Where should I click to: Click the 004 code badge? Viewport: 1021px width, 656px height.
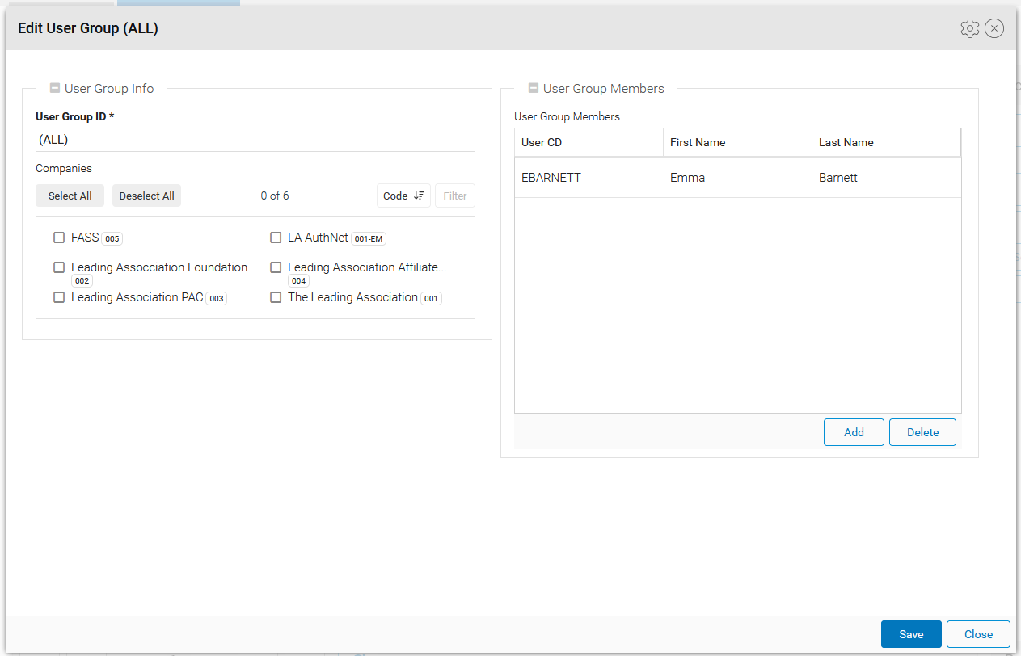(298, 281)
